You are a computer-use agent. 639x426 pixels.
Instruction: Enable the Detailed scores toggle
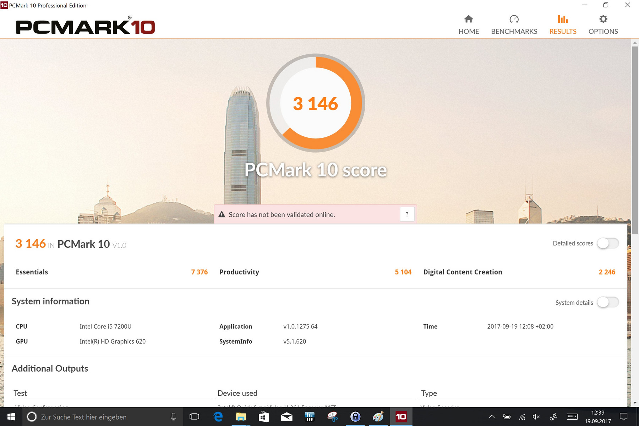[x=608, y=244]
